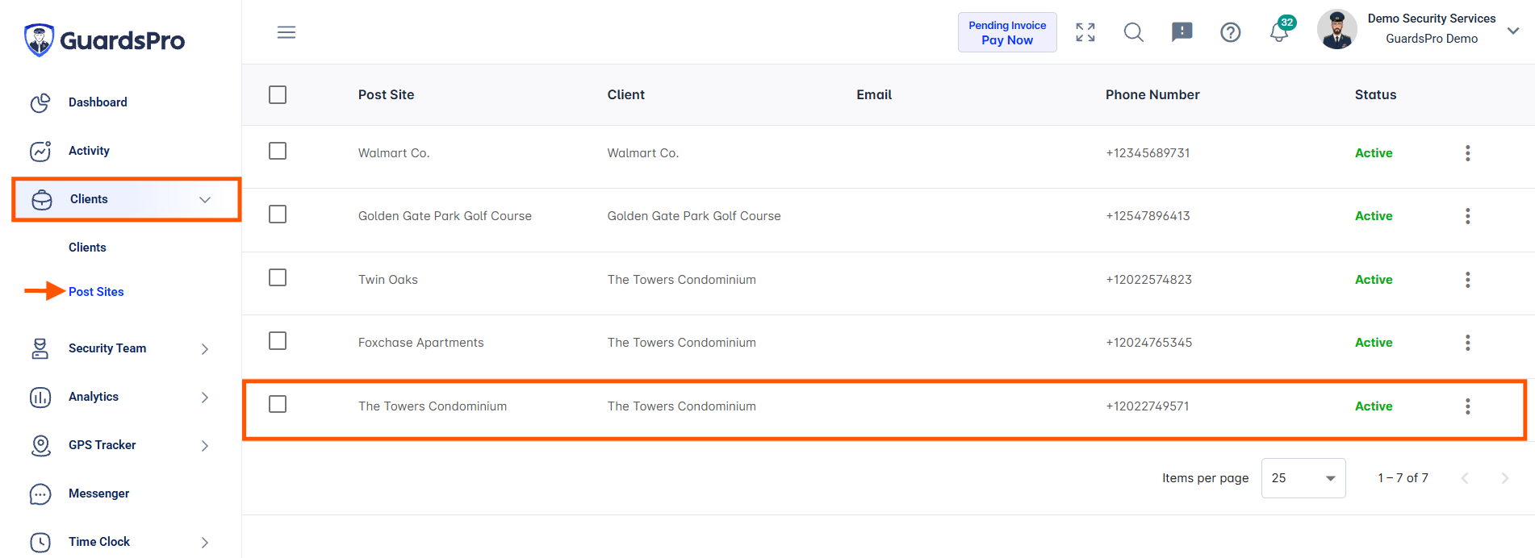Viewport: 1535px width, 558px height.
Task: Open the hamburger menu icon
Action: click(287, 32)
